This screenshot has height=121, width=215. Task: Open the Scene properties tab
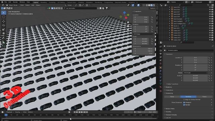tap(161, 61)
